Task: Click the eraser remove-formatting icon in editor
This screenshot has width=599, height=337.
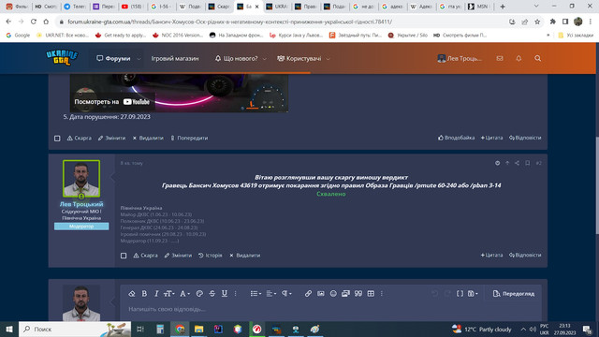Action: click(132, 293)
